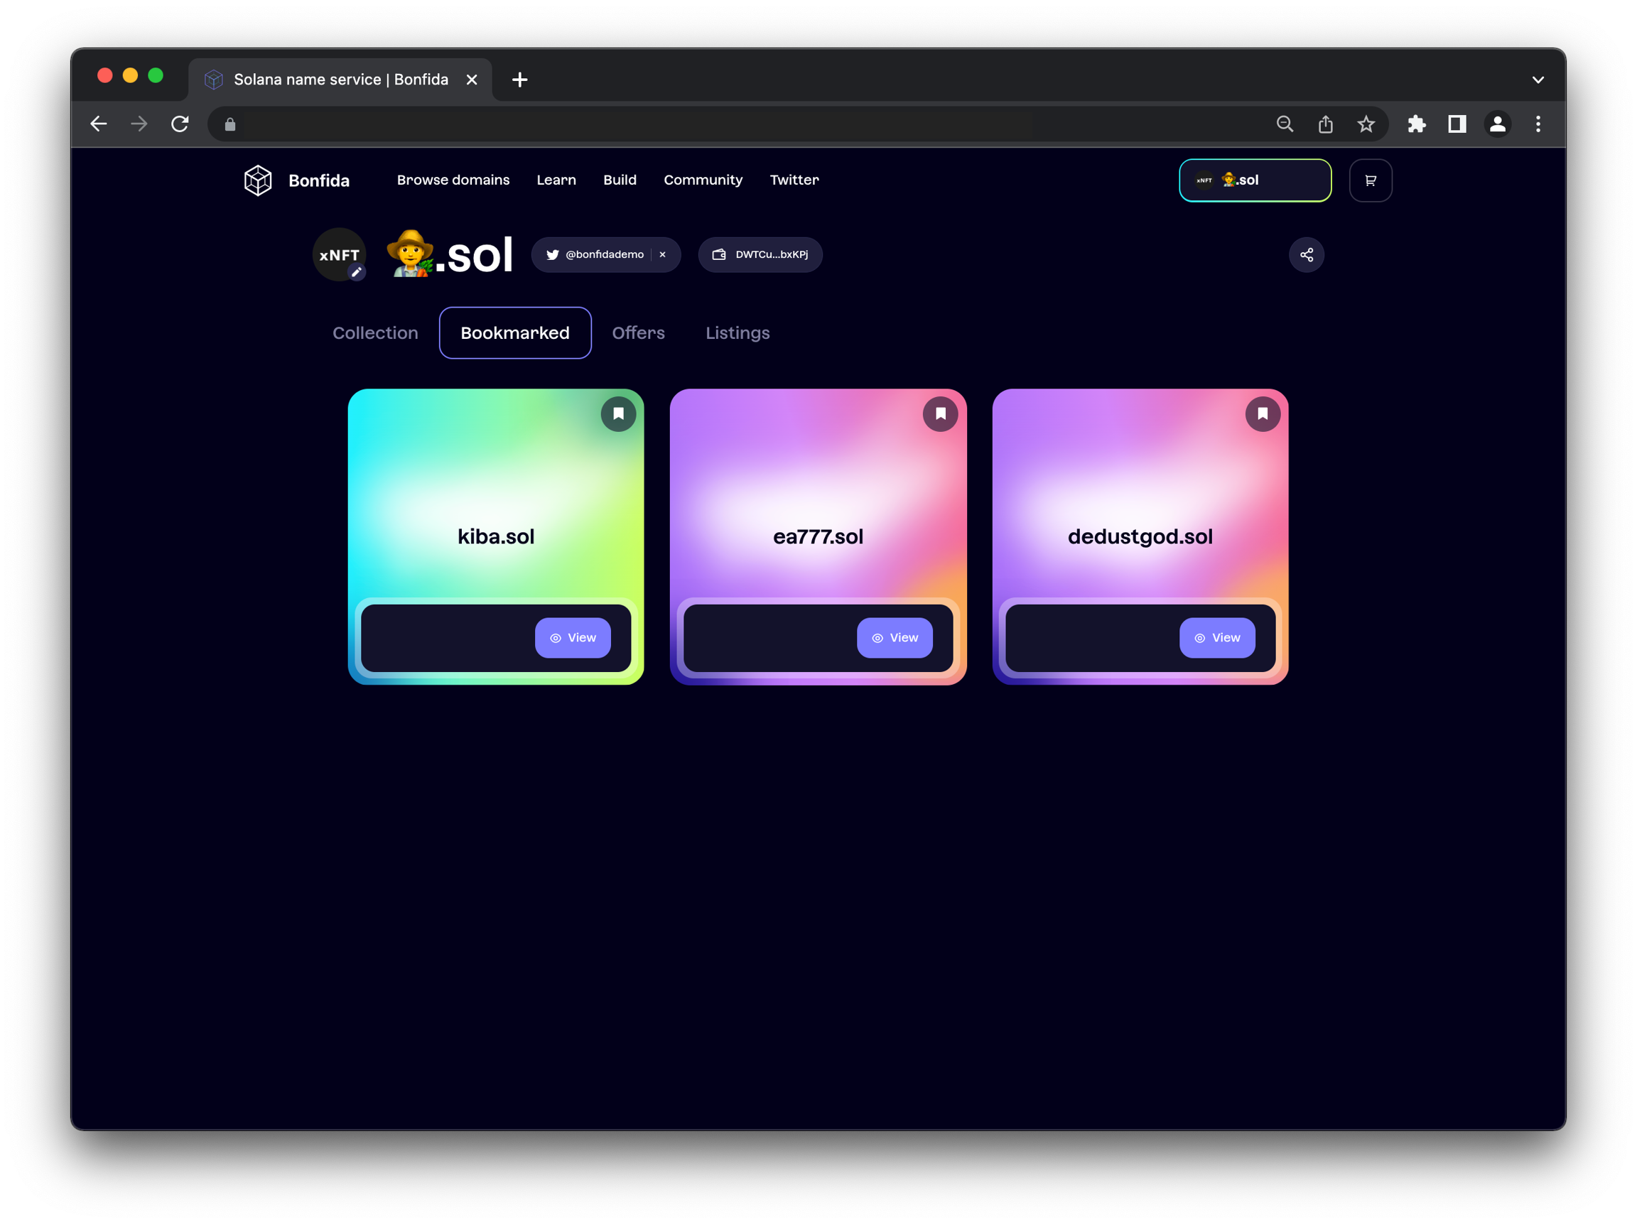
Task: Toggle the browser side panel icon
Action: [x=1457, y=124]
